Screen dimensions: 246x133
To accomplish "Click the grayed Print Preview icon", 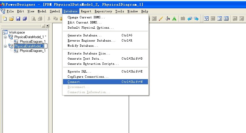I will tap(34, 19).
